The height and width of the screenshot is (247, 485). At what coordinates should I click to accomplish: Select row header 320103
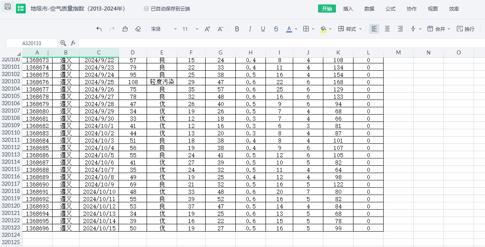[x=11, y=82]
